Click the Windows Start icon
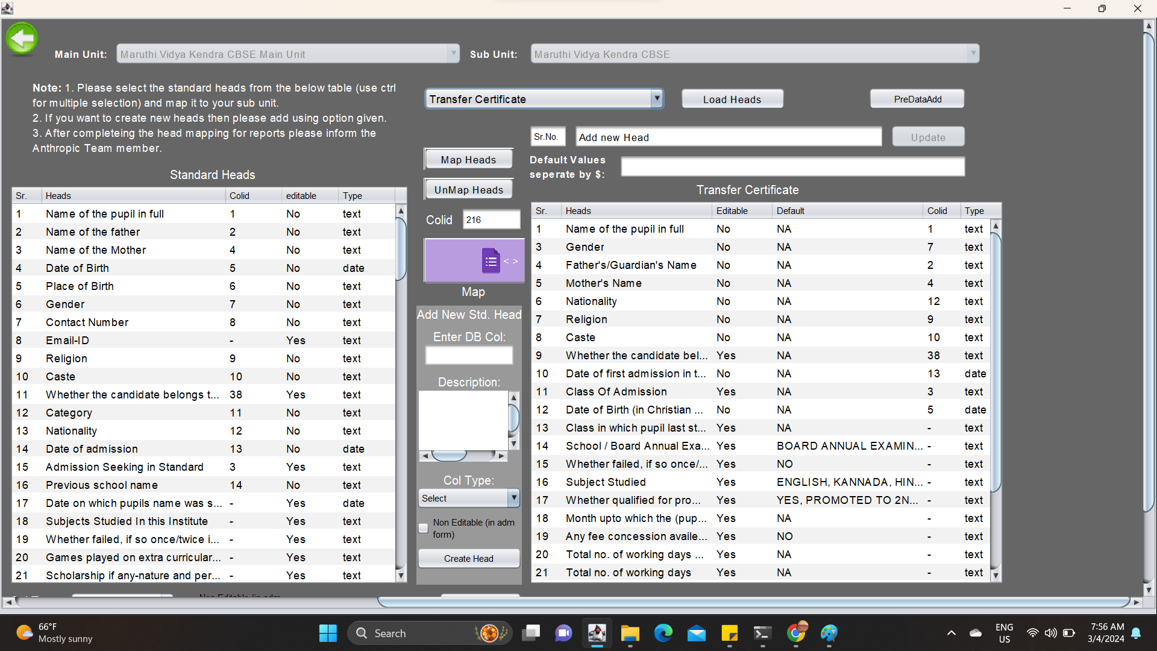Screen dimensions: 1157x651 click(x=328, y=633)
